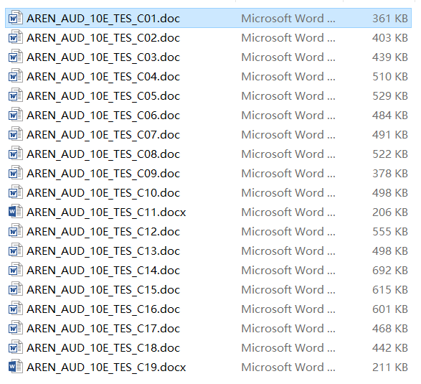Viewport: 421px width, 384px height.
Task: Select file name AREN_AUD_10E_TES_C12.doc
Action: point(103,232)
